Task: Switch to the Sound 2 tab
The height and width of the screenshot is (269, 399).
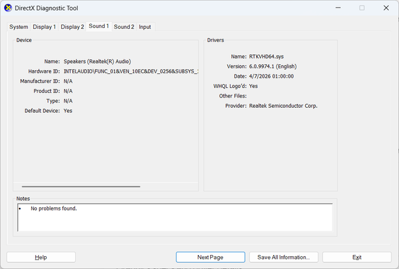Action: [124, 27]
